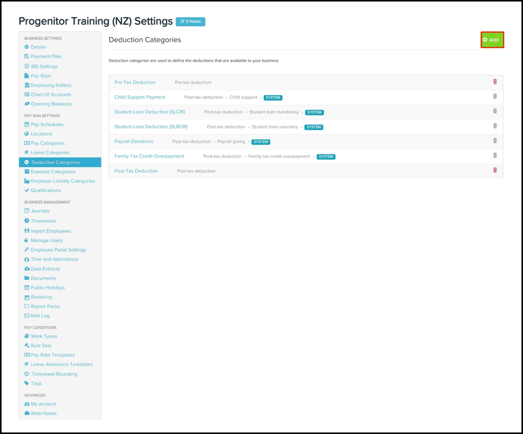This screenshot has height=434, width=523.
Task: Go to Pay Categories settings
Action: [x=47, y=143]
